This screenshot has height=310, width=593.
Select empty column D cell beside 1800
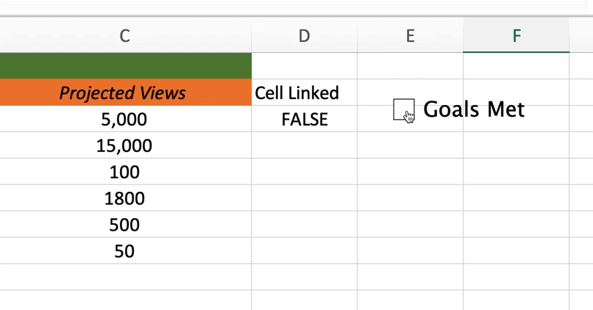coord(304,199)
